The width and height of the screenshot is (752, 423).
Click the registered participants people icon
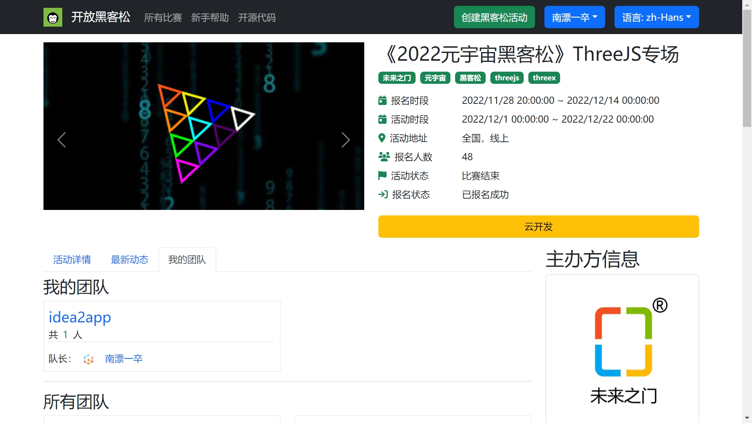coord(384,157)
